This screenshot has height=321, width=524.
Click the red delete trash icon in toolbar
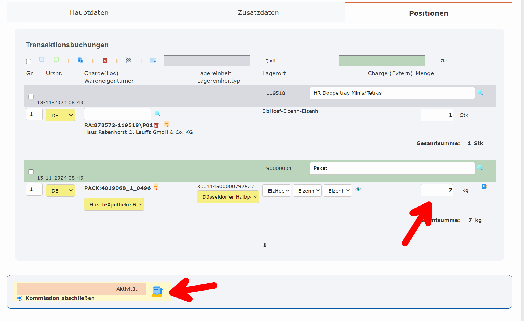[x=105, y=60]
